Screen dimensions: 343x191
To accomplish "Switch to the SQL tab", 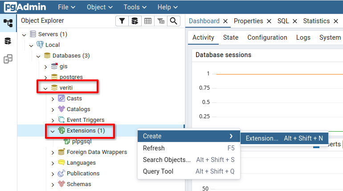I will tap(283, 21).
